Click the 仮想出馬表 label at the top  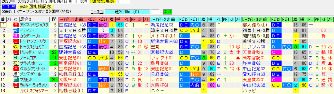click(103, 2)
